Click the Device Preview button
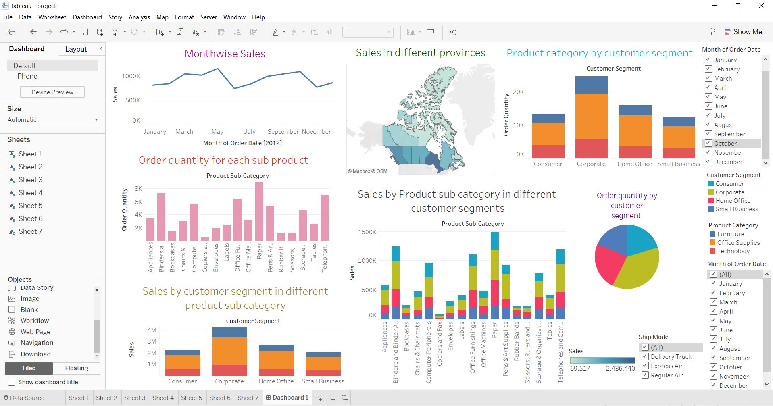This screenshot has width=773, height=406. (x=52, y=92)
